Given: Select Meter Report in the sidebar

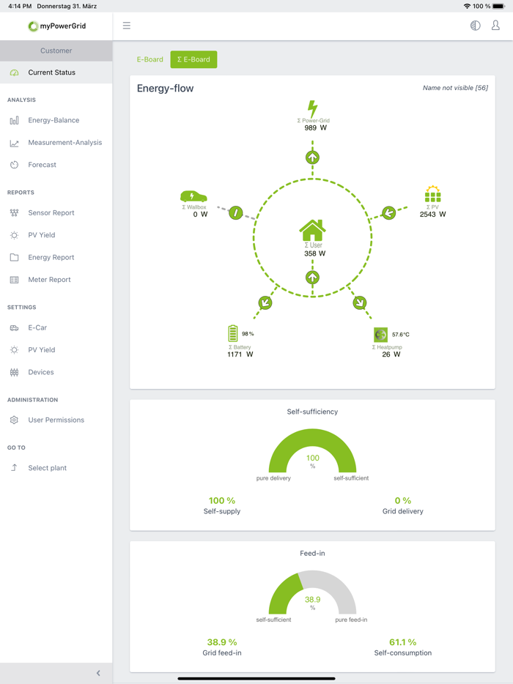Looking at the screenshot, I should 51,279.
